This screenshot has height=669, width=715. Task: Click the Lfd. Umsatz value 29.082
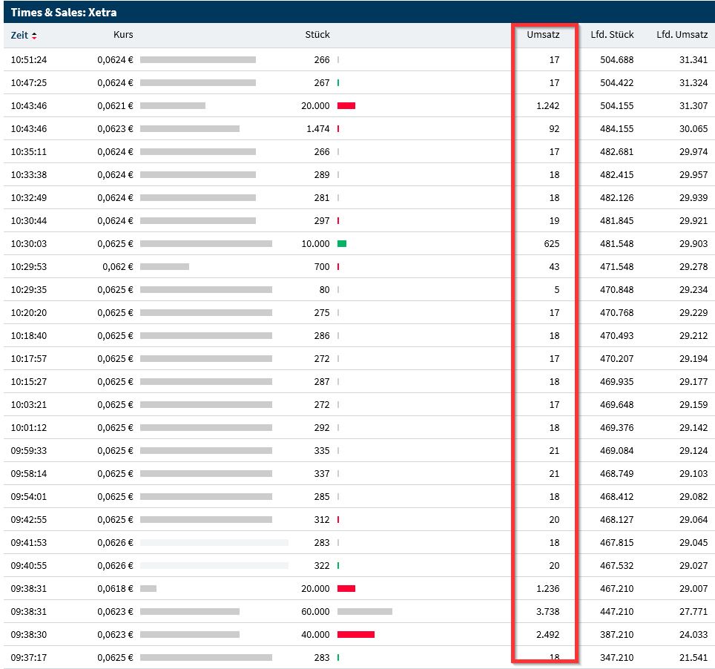(693, 497)
